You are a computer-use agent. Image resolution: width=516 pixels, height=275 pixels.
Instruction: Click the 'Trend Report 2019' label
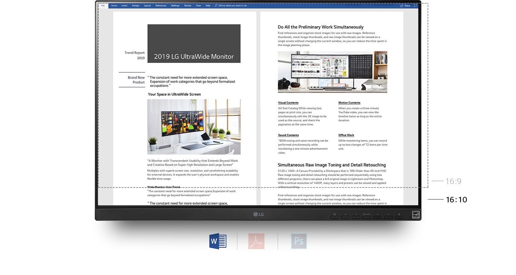click(135, 55)
